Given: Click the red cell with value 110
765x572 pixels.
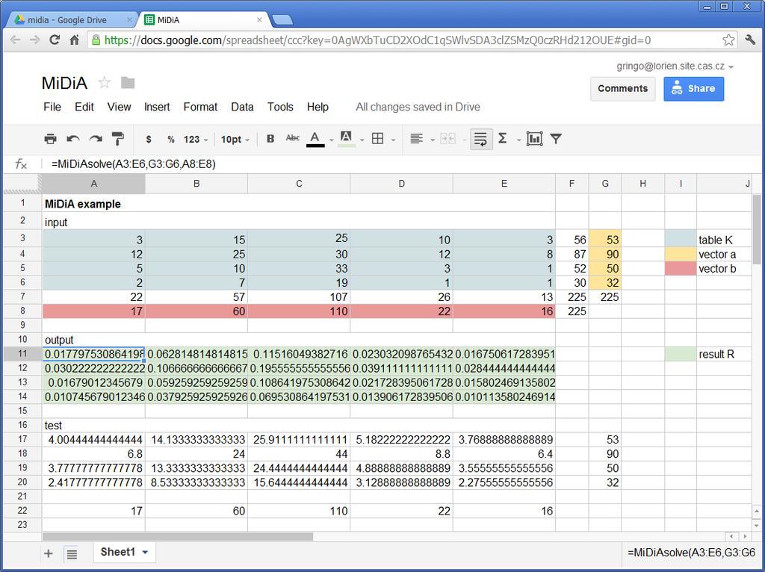Looking at the screenshot, I should [x=299, y=311].
